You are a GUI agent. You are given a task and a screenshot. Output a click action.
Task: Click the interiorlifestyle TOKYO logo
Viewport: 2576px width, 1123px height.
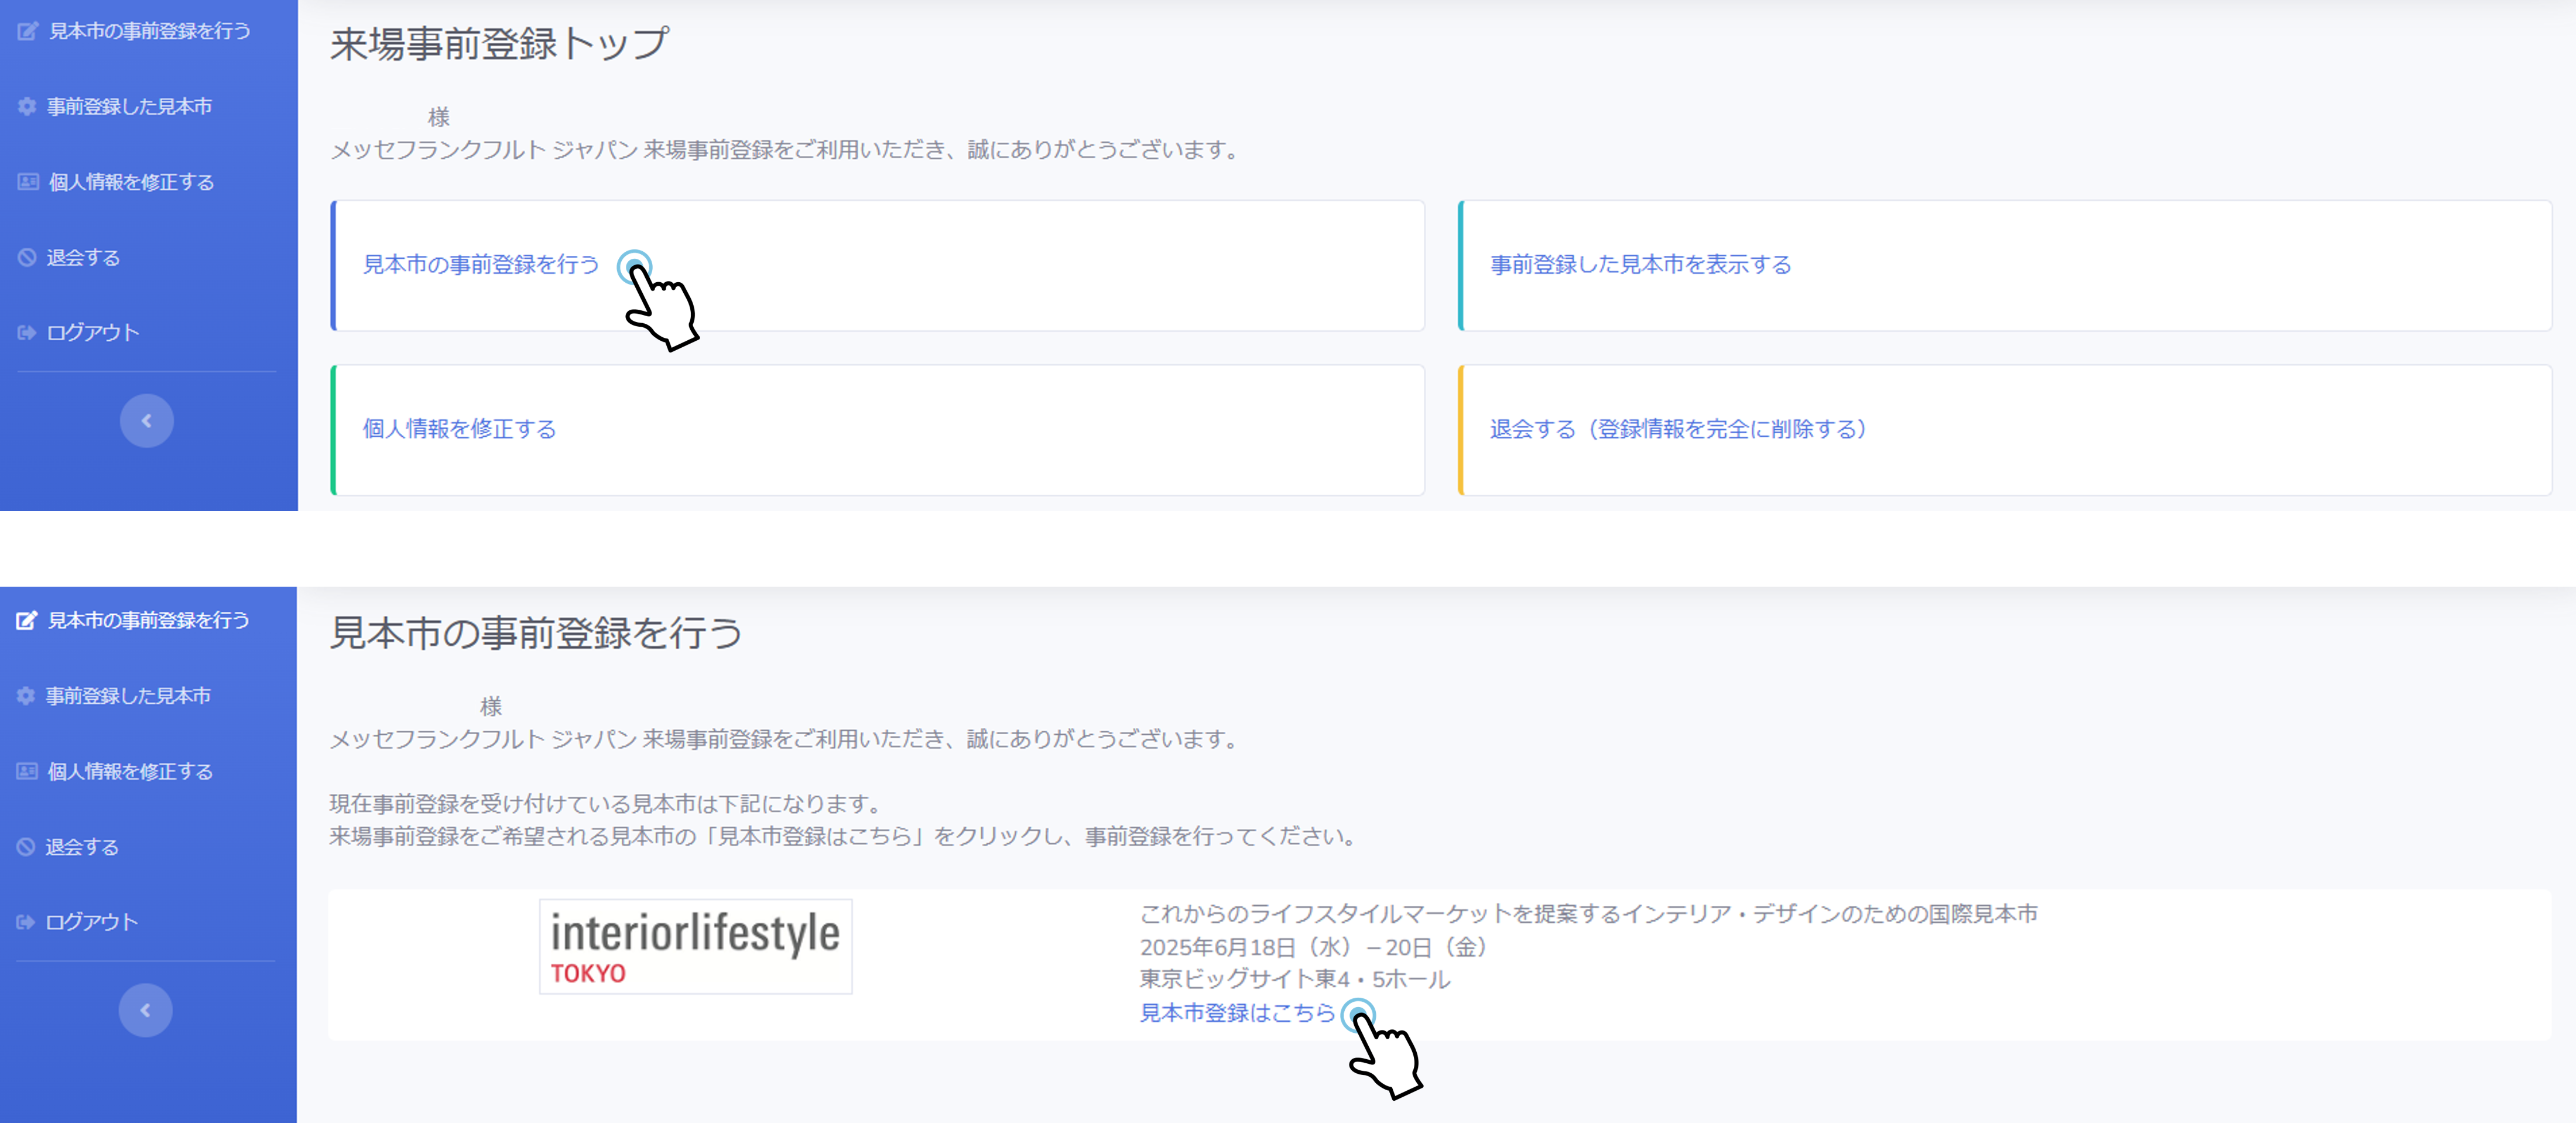tap(696, 946)
